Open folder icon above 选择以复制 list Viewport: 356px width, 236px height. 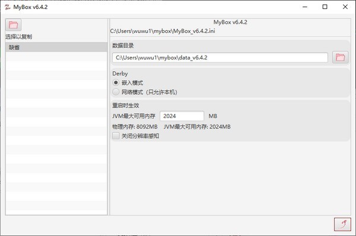13,25
